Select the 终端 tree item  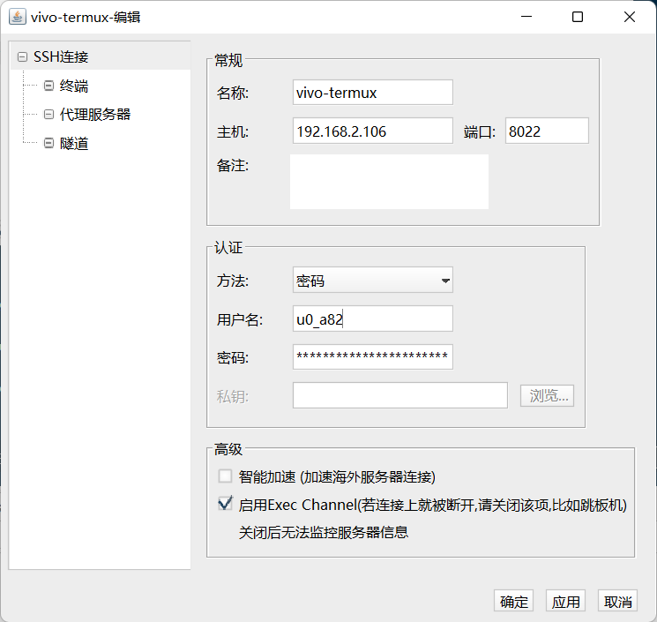74,86
